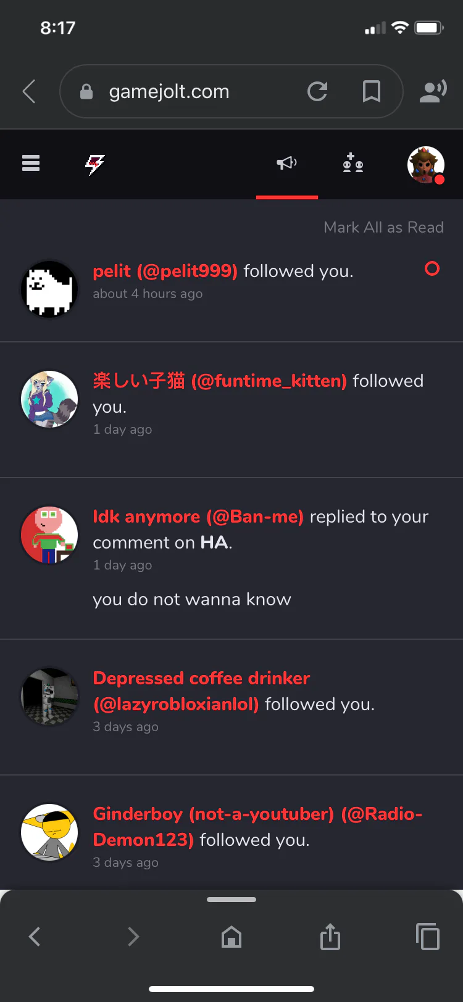Open the browser tabs overview icon
Screen dimensions: 463x1002
[428, 936]
